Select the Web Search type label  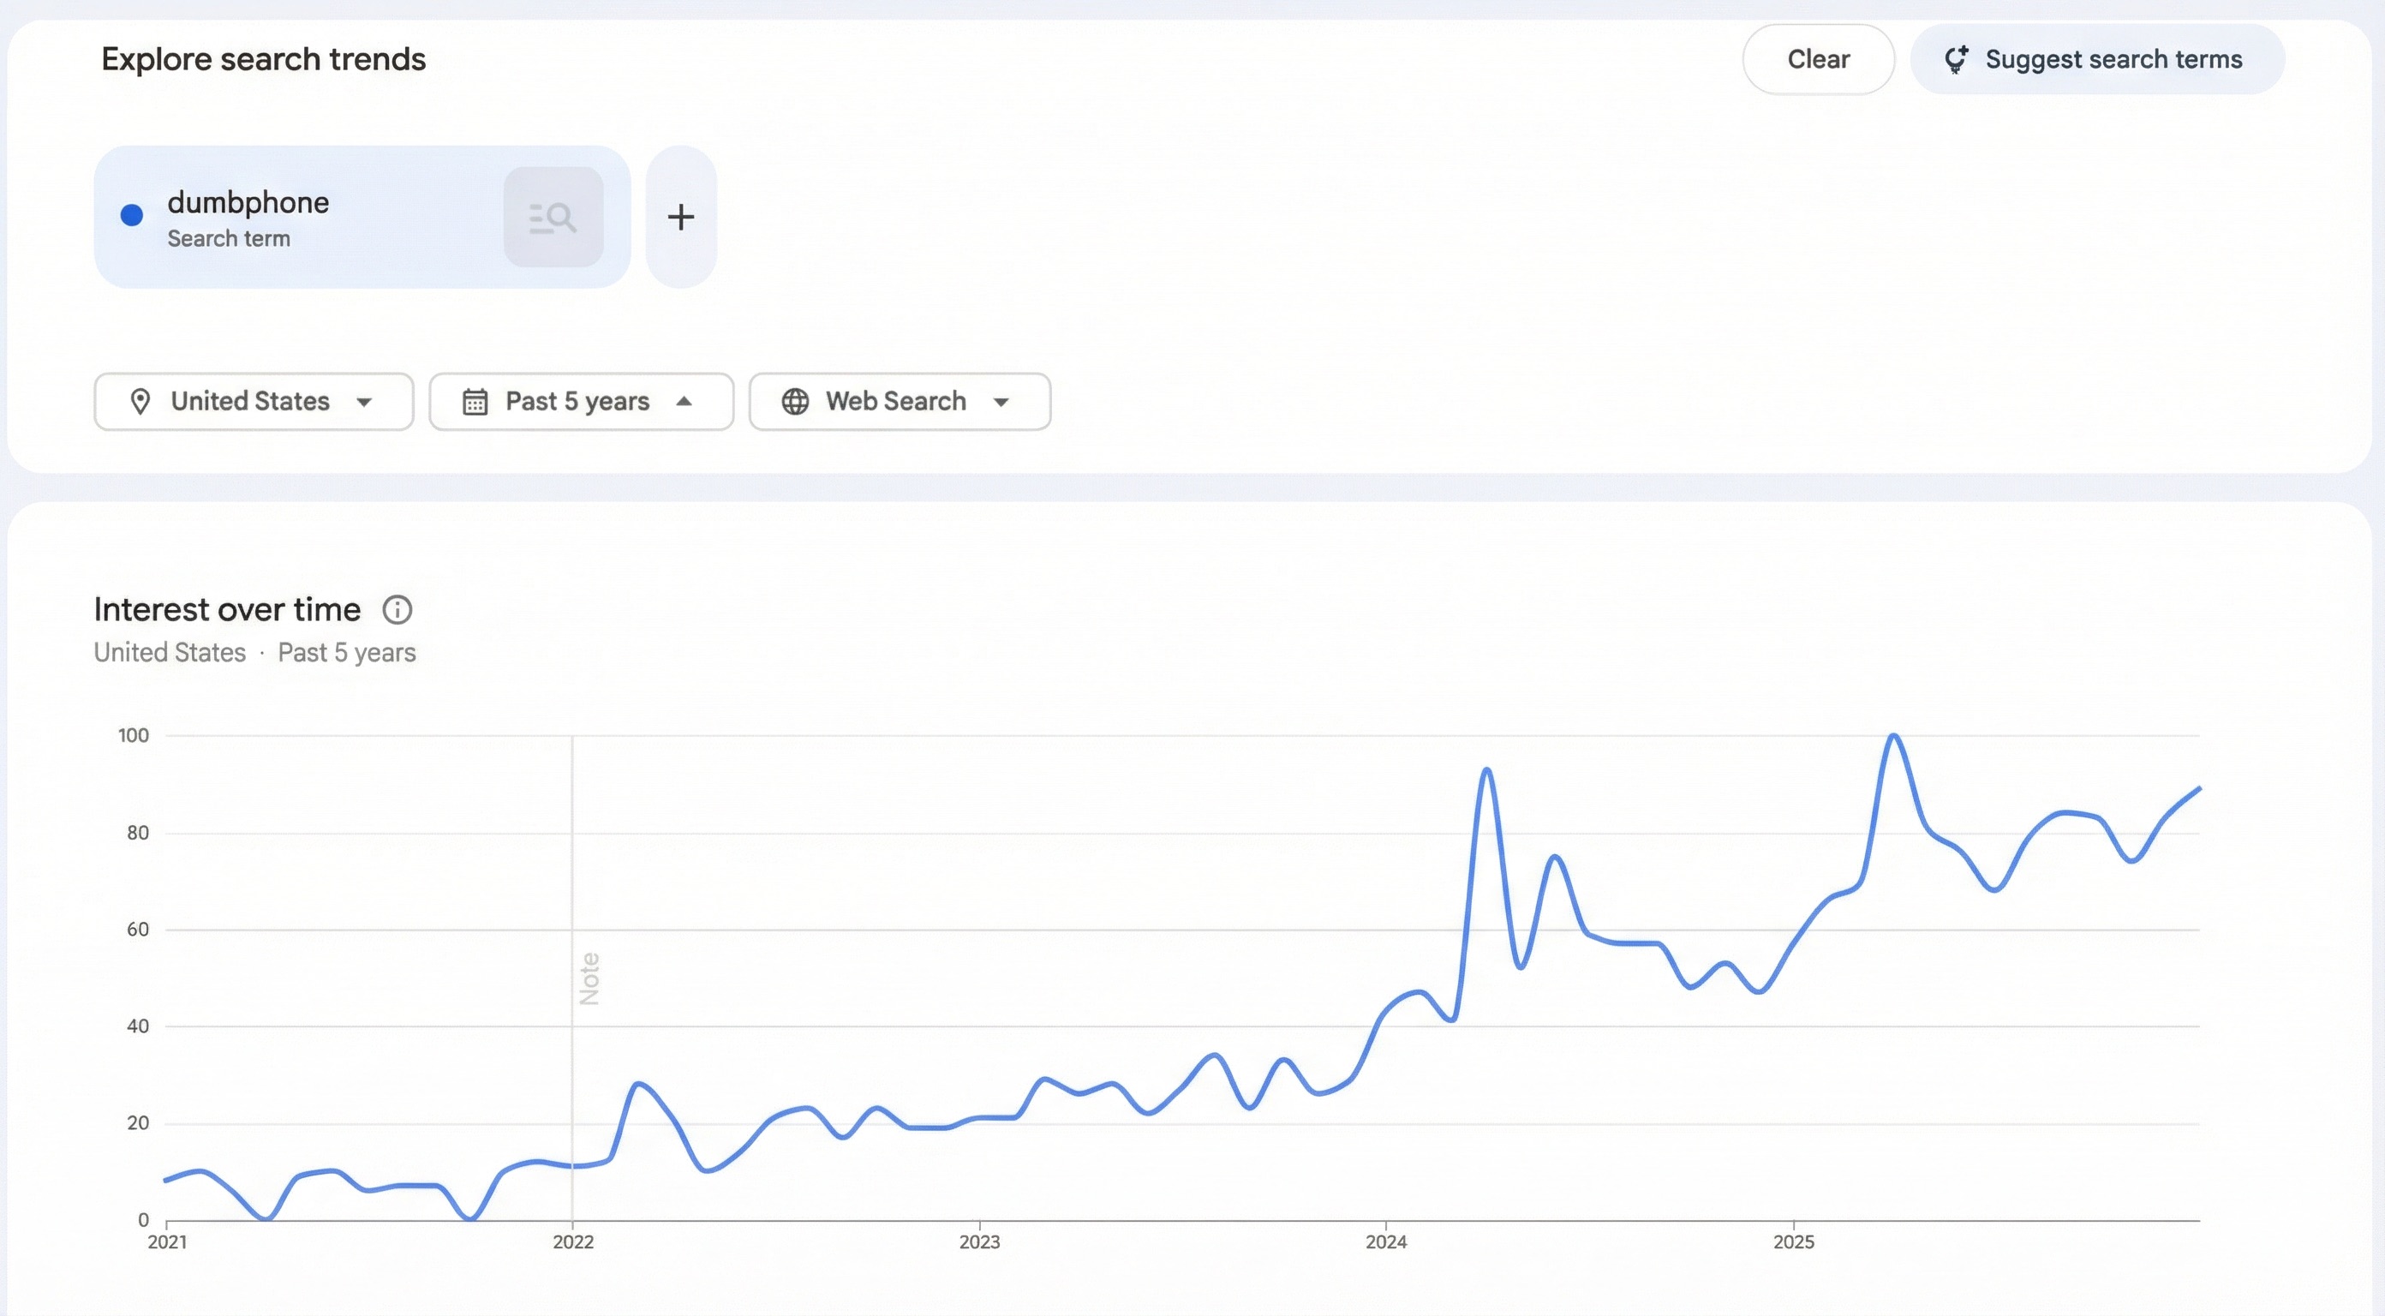point(895,402)
